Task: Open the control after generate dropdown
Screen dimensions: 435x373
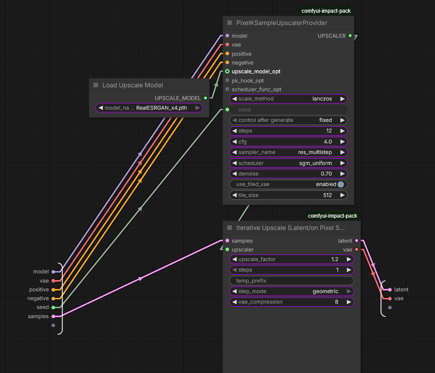Action: [288, 120]
